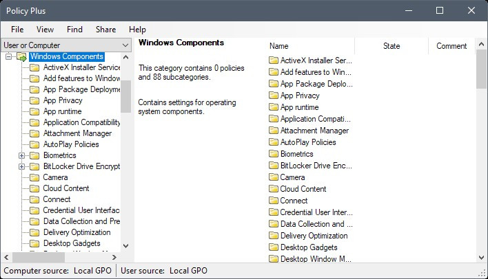
Task: Click the Connect folder icon in right list
Action: point(273,201)
